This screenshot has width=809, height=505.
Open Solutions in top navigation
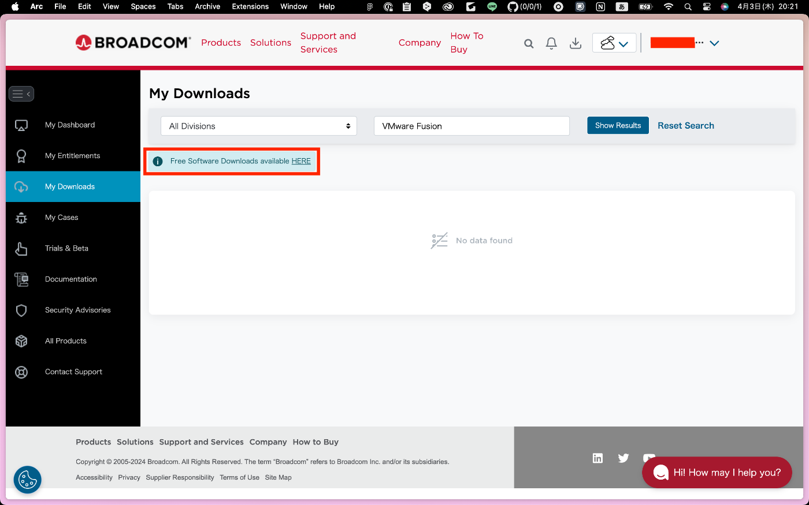270,43
